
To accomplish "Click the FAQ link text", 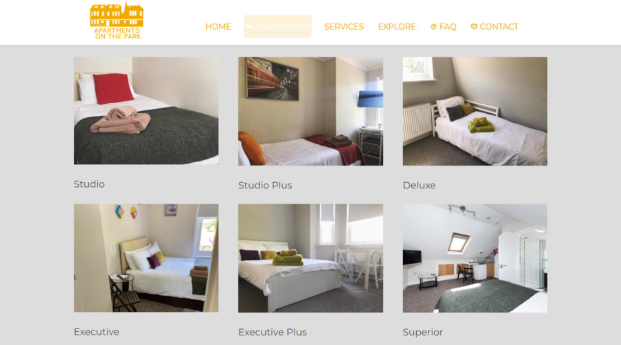I will click(x=448, y=26).
